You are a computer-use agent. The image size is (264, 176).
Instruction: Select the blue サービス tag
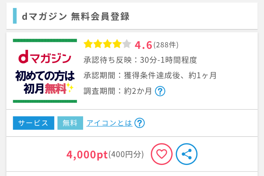[x=33, y=123]
